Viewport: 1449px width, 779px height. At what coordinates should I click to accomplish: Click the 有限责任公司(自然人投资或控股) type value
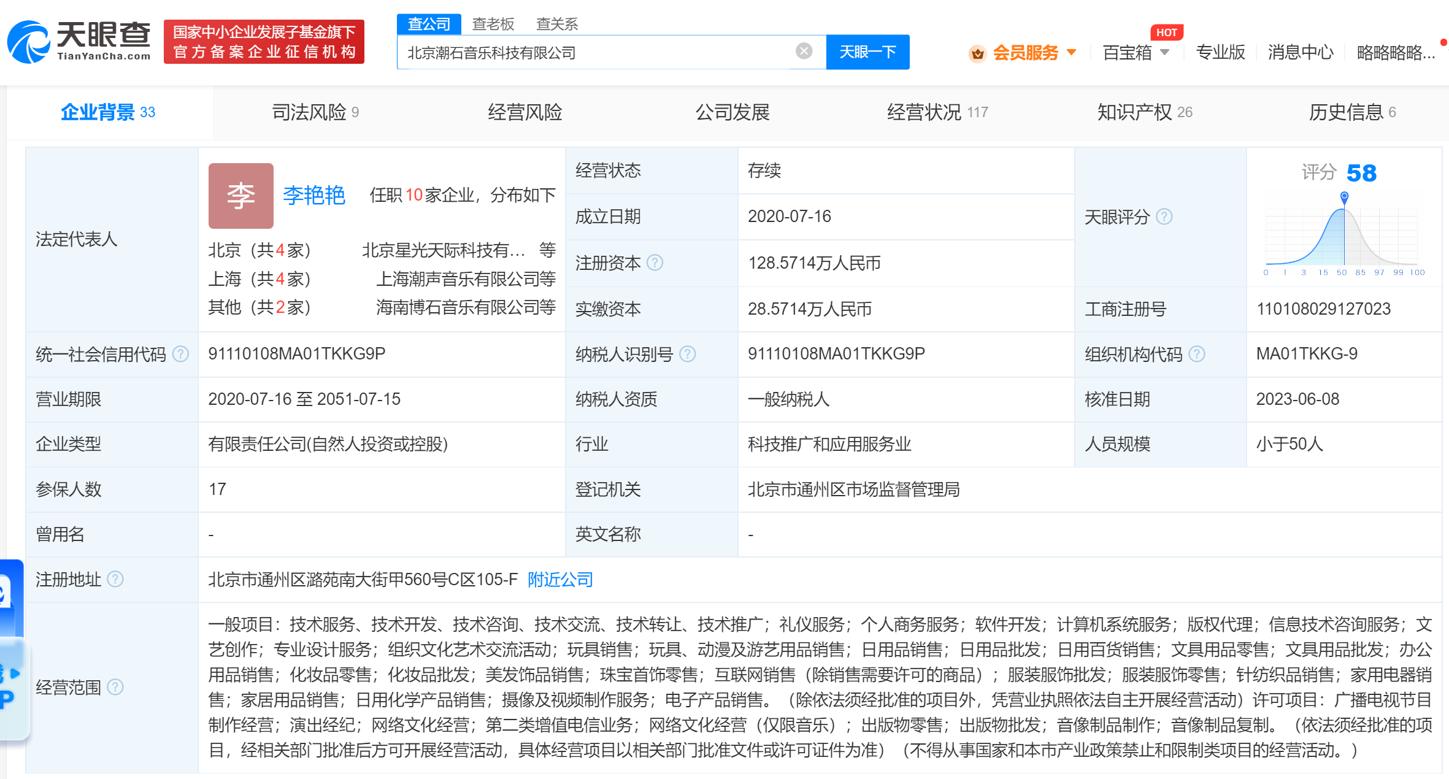328,444
